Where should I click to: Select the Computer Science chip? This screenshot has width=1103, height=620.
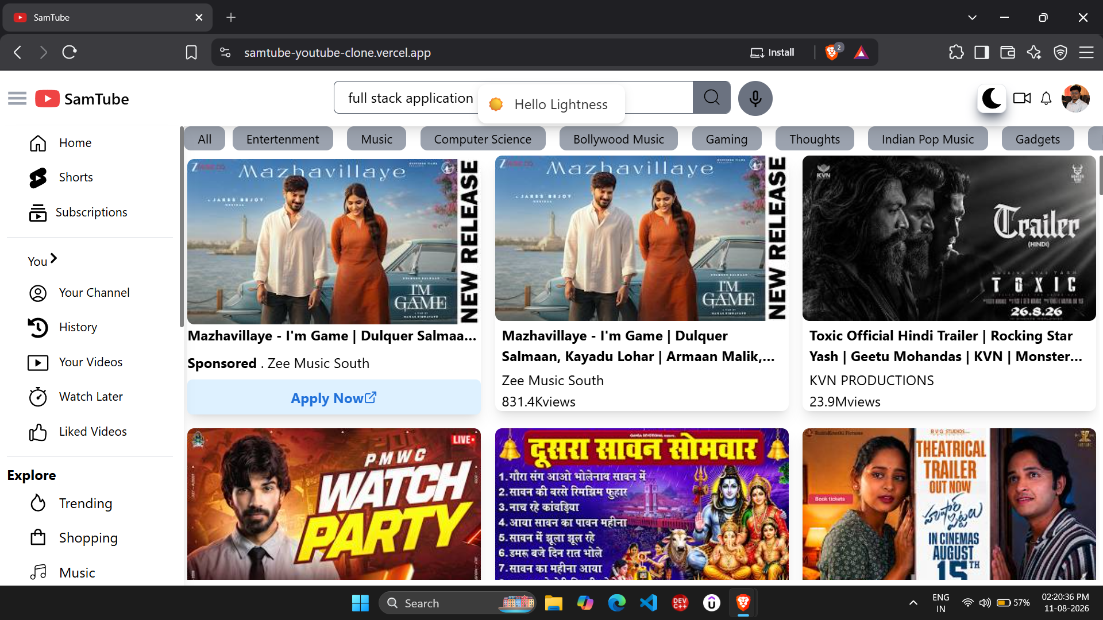(483, 139)
